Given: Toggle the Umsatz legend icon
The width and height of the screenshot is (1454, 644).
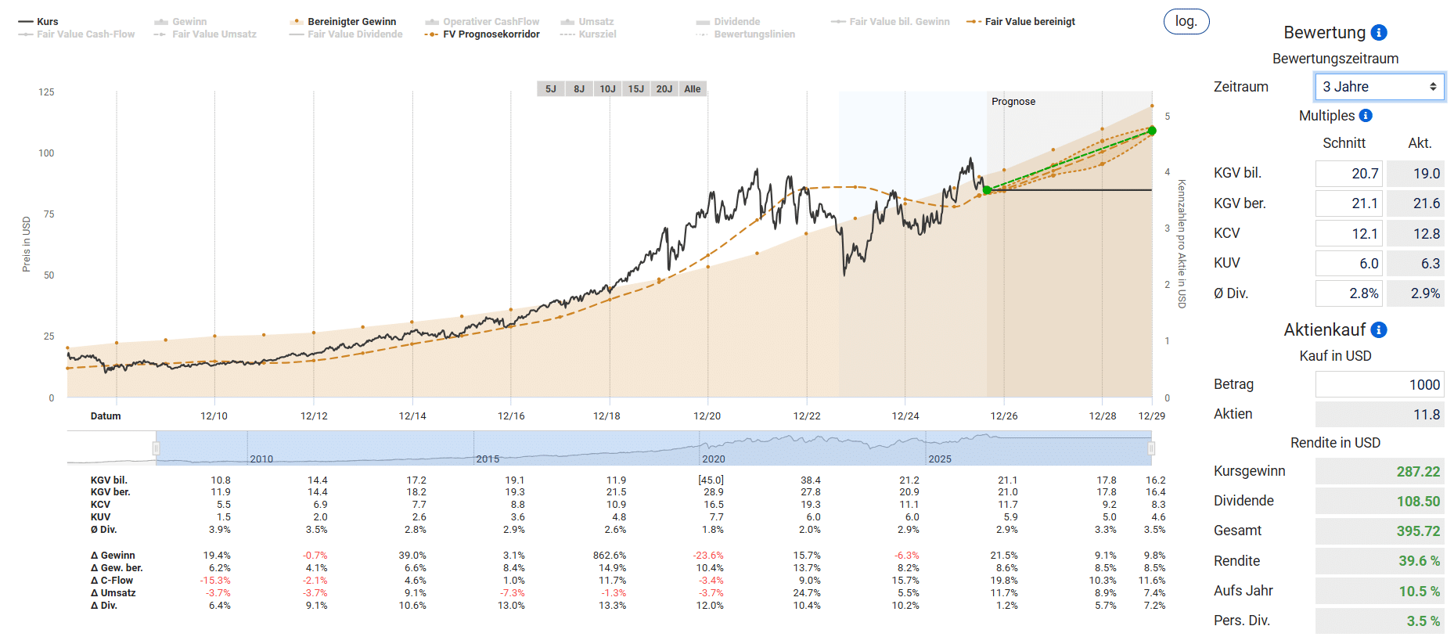Looking at the screenshot, I should 567,22.
